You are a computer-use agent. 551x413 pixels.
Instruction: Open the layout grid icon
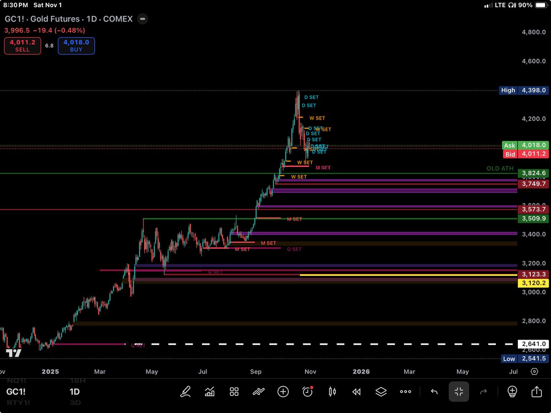[x=234, y=391]
